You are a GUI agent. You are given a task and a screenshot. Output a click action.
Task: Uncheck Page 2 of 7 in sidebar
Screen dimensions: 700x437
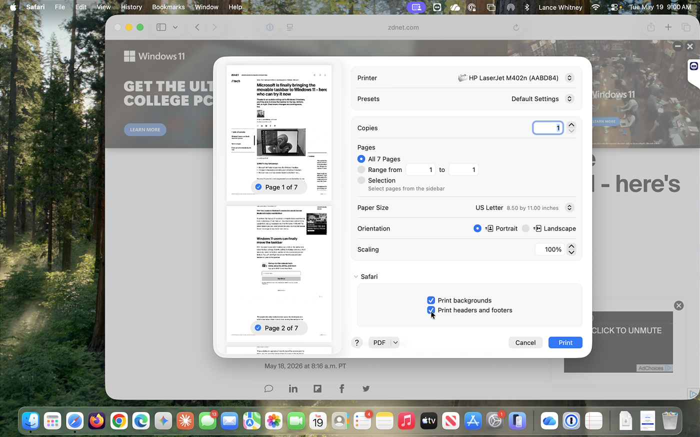pyautogui.click(x=258, y=328)
